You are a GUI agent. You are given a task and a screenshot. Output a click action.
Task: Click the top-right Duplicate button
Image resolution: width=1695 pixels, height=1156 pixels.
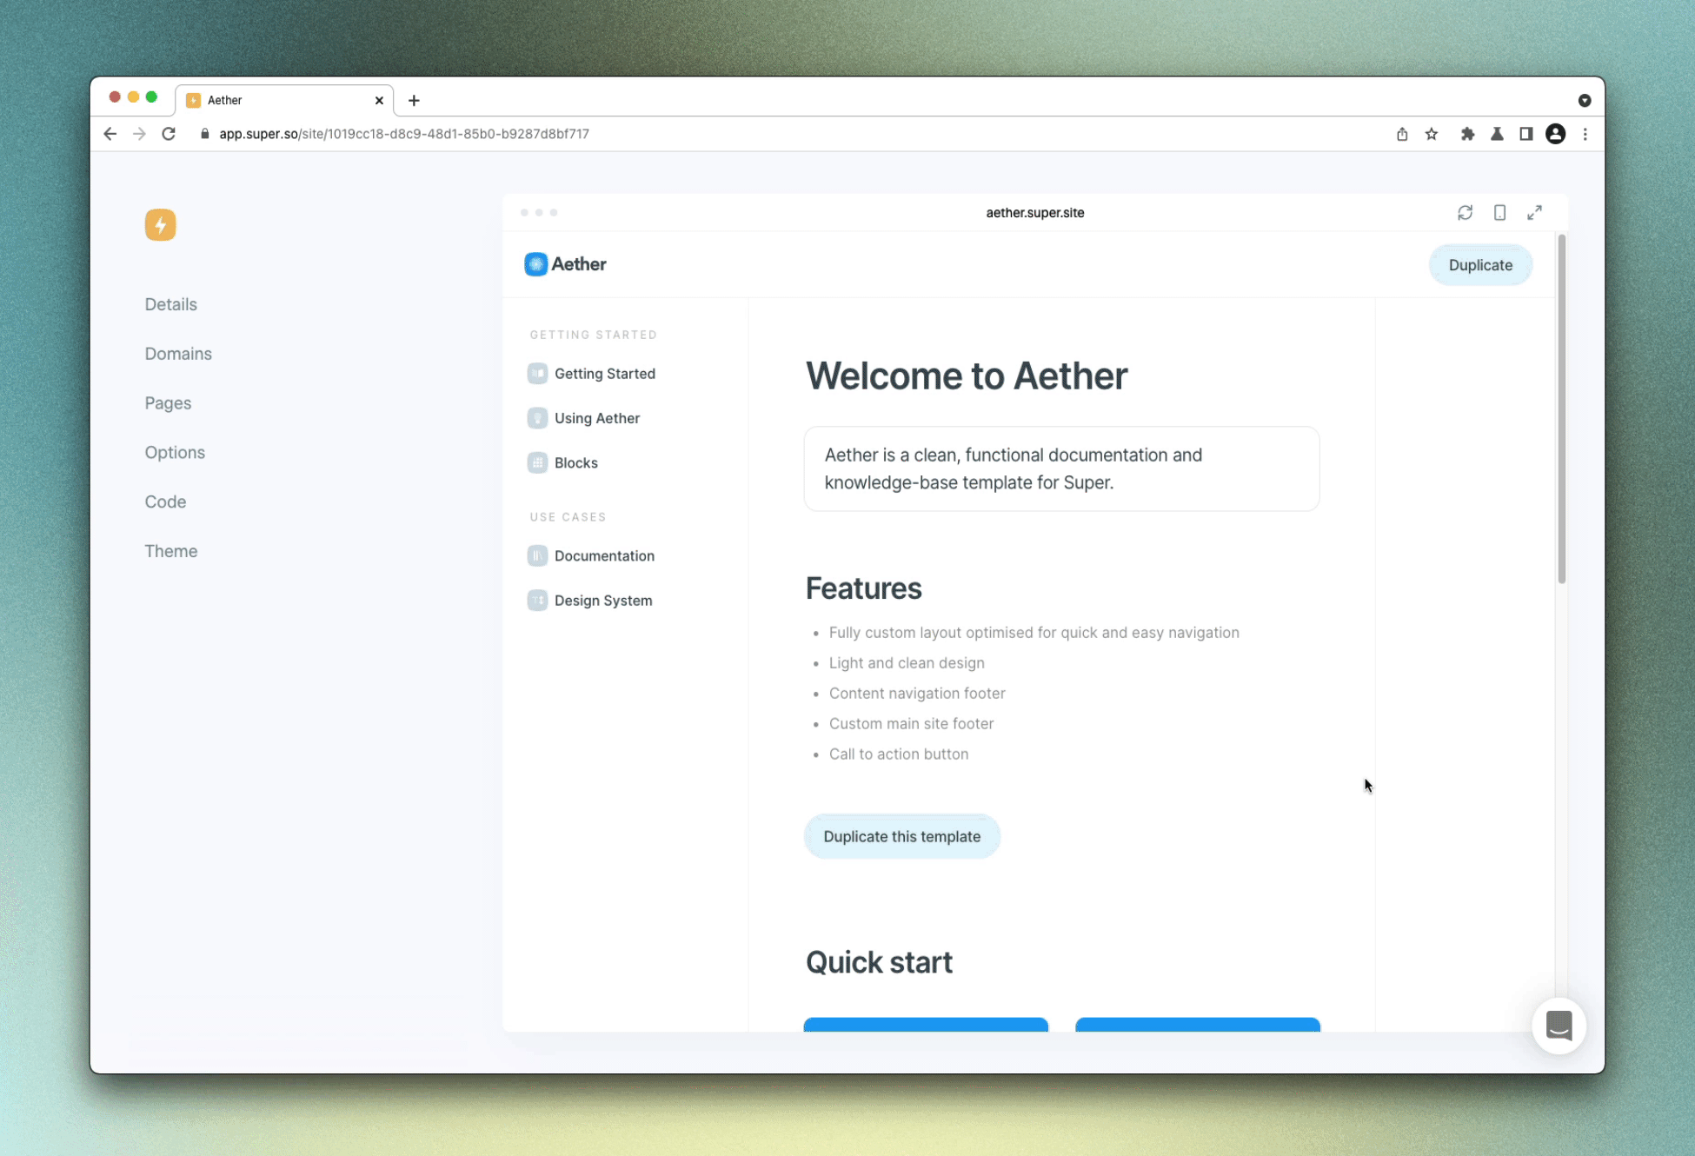(x=1480, y=265)
